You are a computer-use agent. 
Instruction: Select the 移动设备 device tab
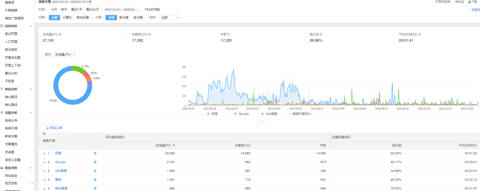pyautogui.click(x=83, y=18)
